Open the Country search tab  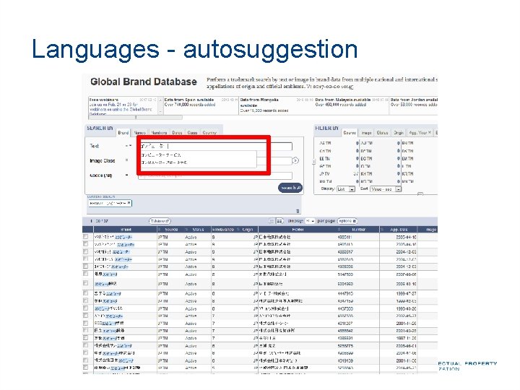click(x=209, y=133)
